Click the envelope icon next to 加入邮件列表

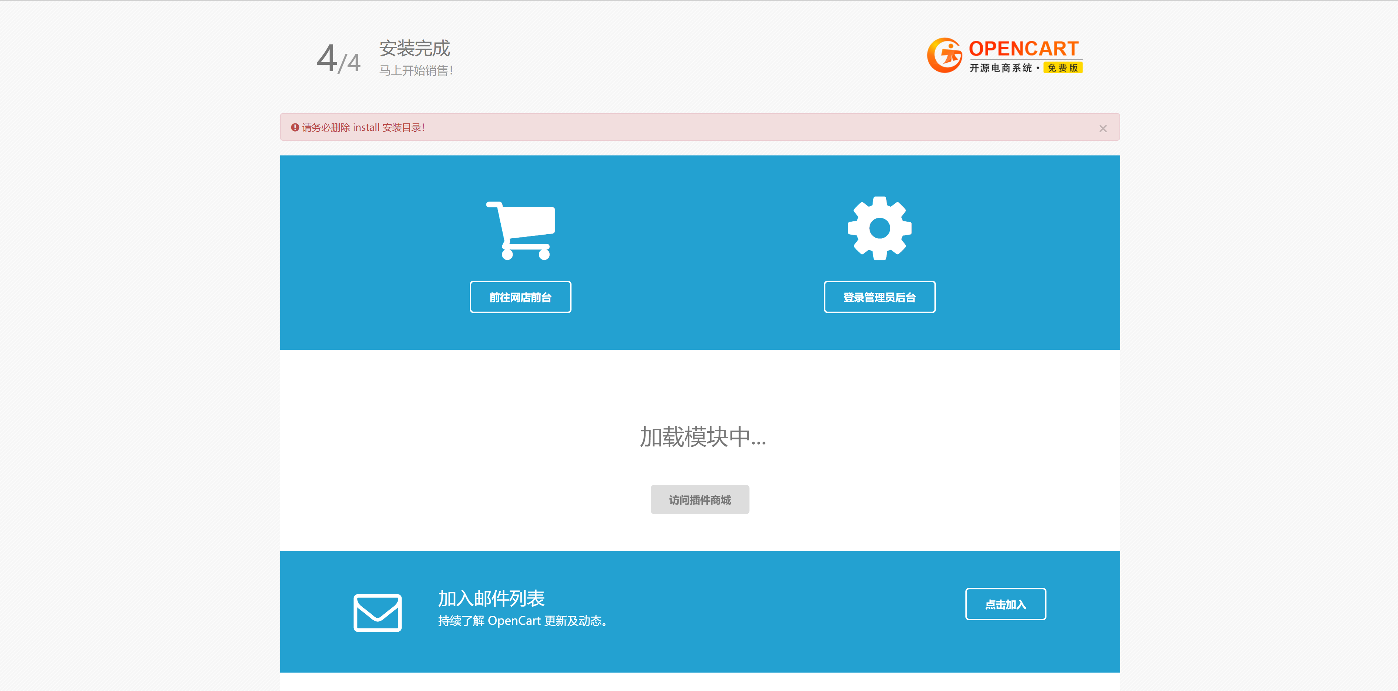tap(378, 612)
